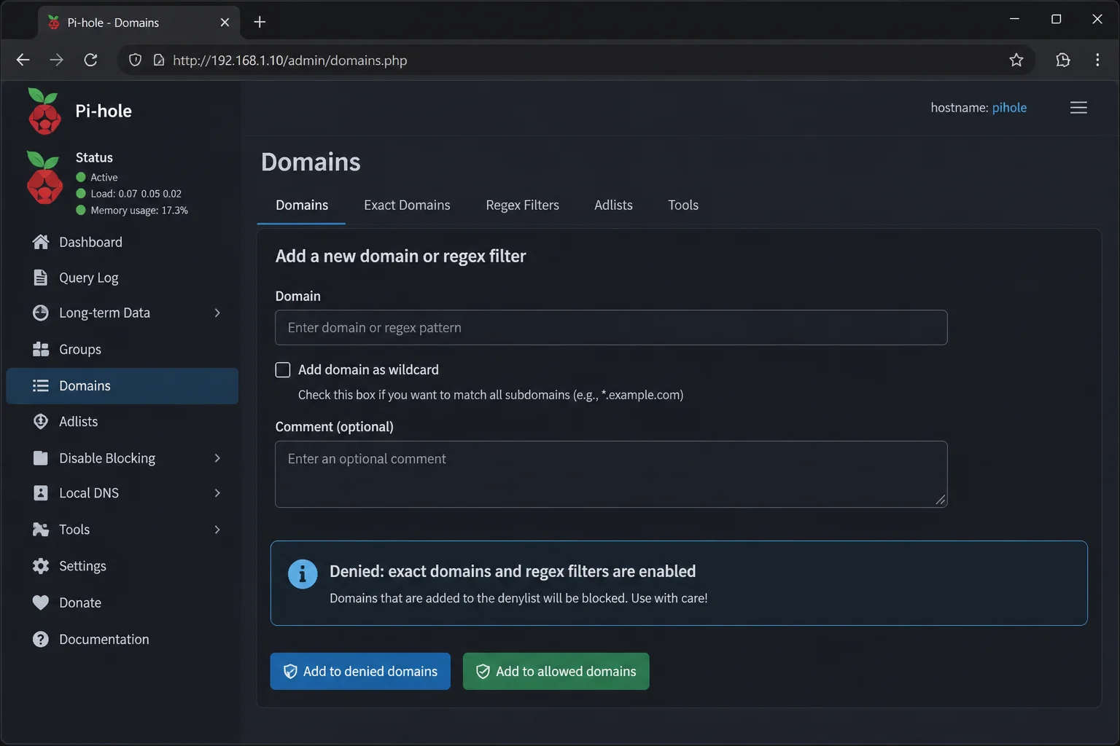
Task: Click the Documentation question mark icon
Action: [x=41, y=639]
